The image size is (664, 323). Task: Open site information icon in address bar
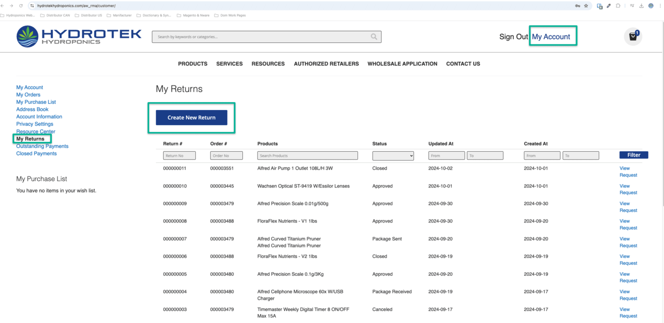click(32, 6)
